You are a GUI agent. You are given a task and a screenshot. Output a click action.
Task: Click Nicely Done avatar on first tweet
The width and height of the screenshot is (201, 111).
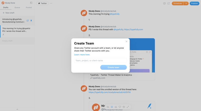[84, 13]
